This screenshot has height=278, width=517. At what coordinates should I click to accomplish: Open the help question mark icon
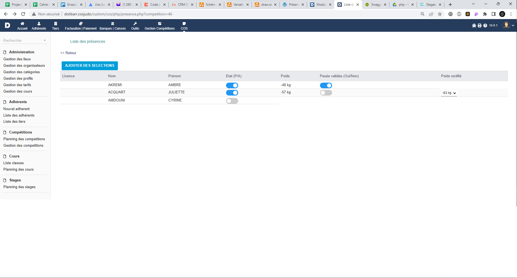(485, 26)
